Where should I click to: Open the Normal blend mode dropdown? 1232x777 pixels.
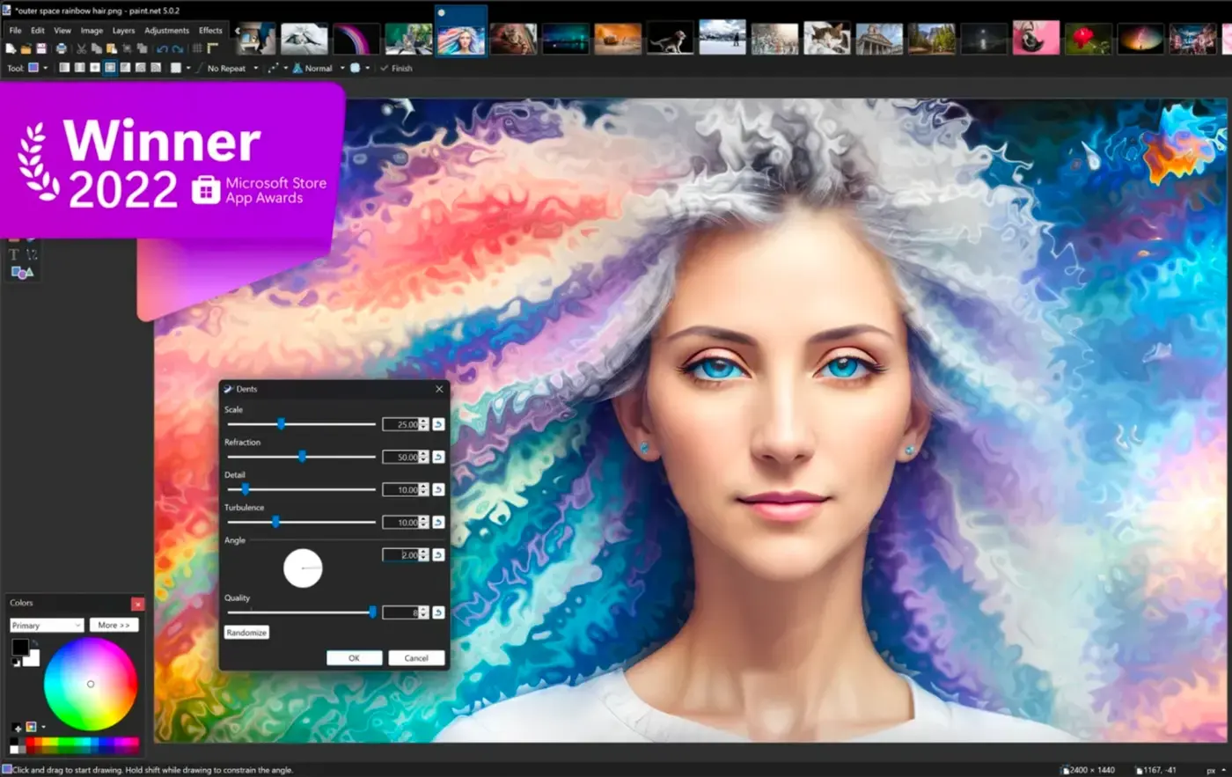point(342,68)
